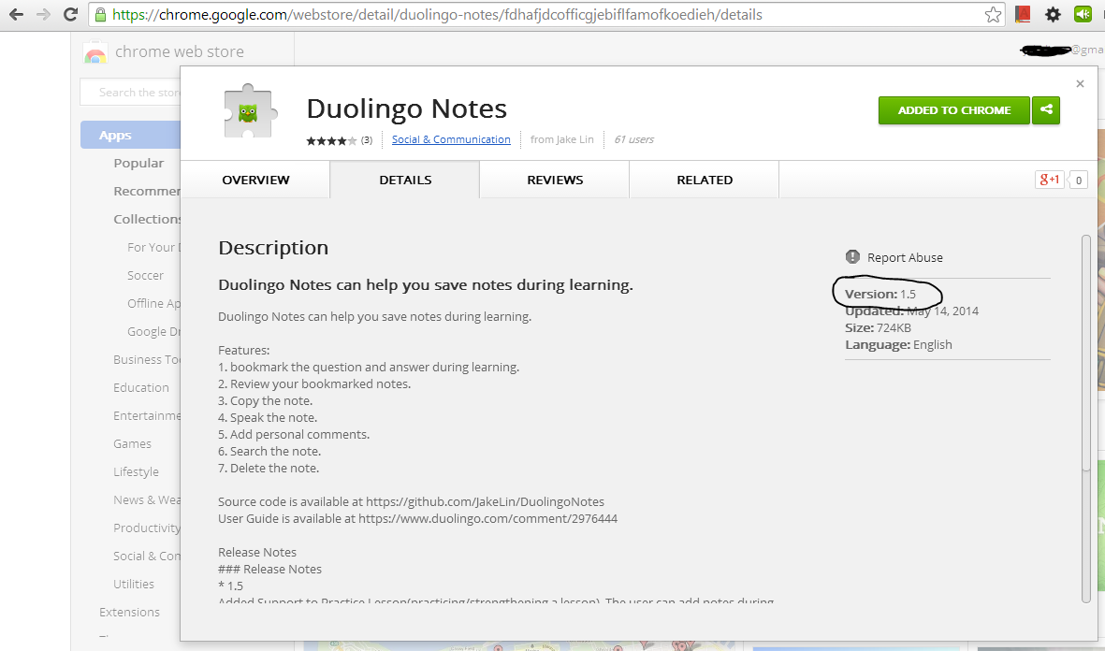
Task: Open the red PDF extension icon
Action: (x=1023, y=14)
